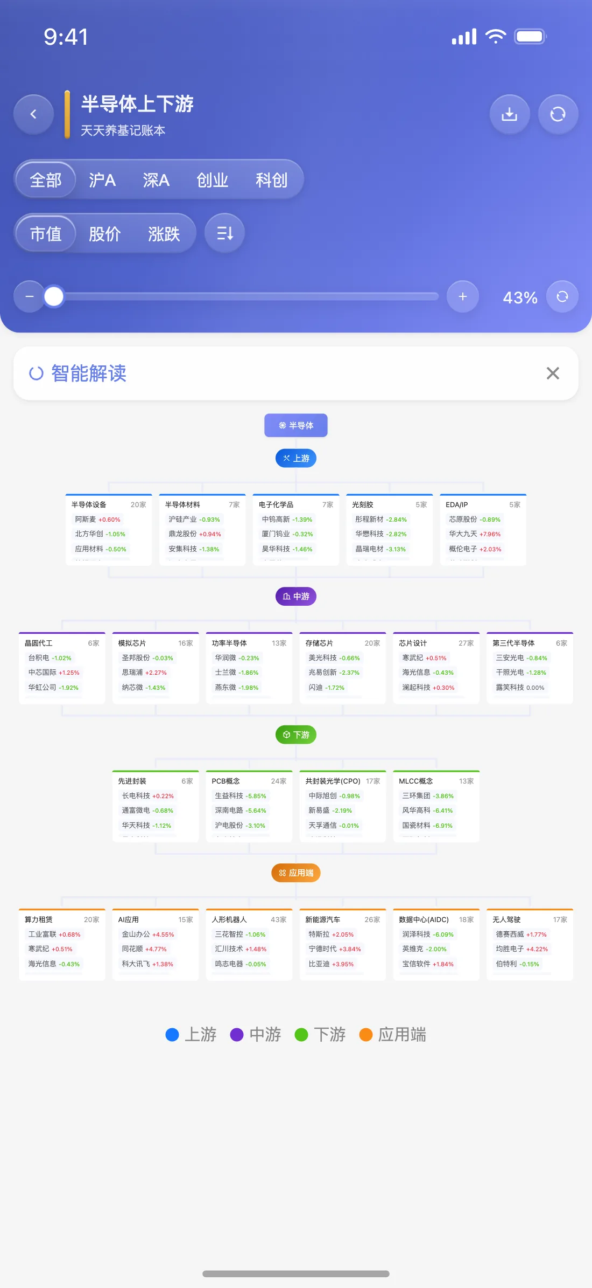This screenshot has height=1288, width=592.
Task: Tap the back arrow button
Action: pos(33,114)
